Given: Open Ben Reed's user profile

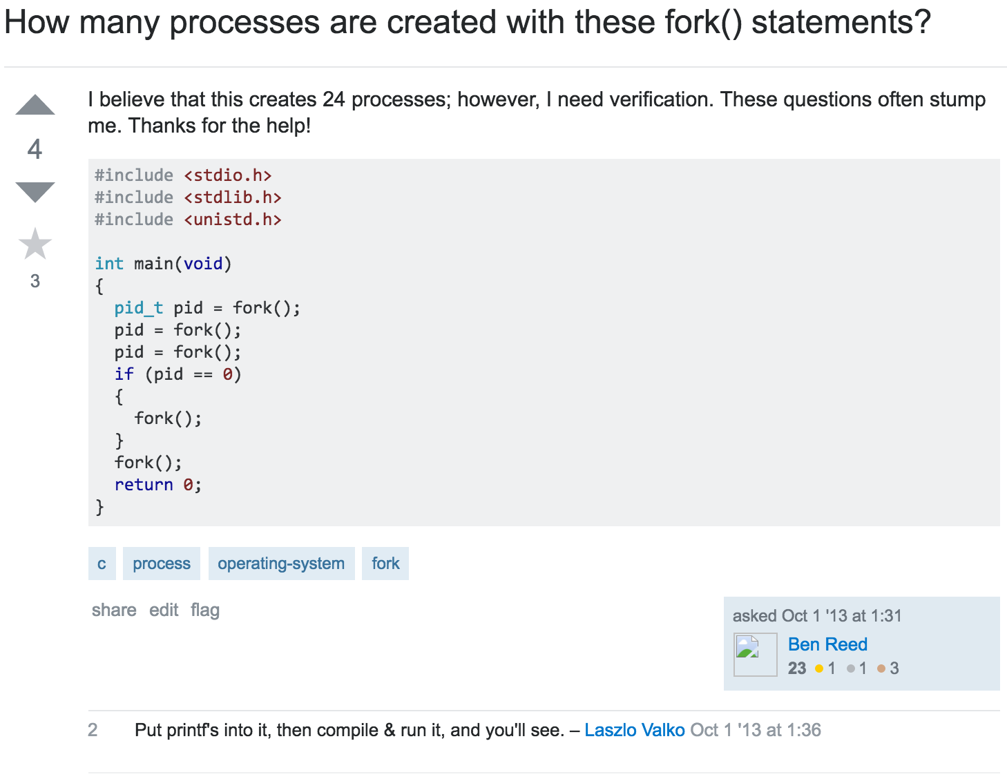Looking at the screenshot, I should coord(827,644).
